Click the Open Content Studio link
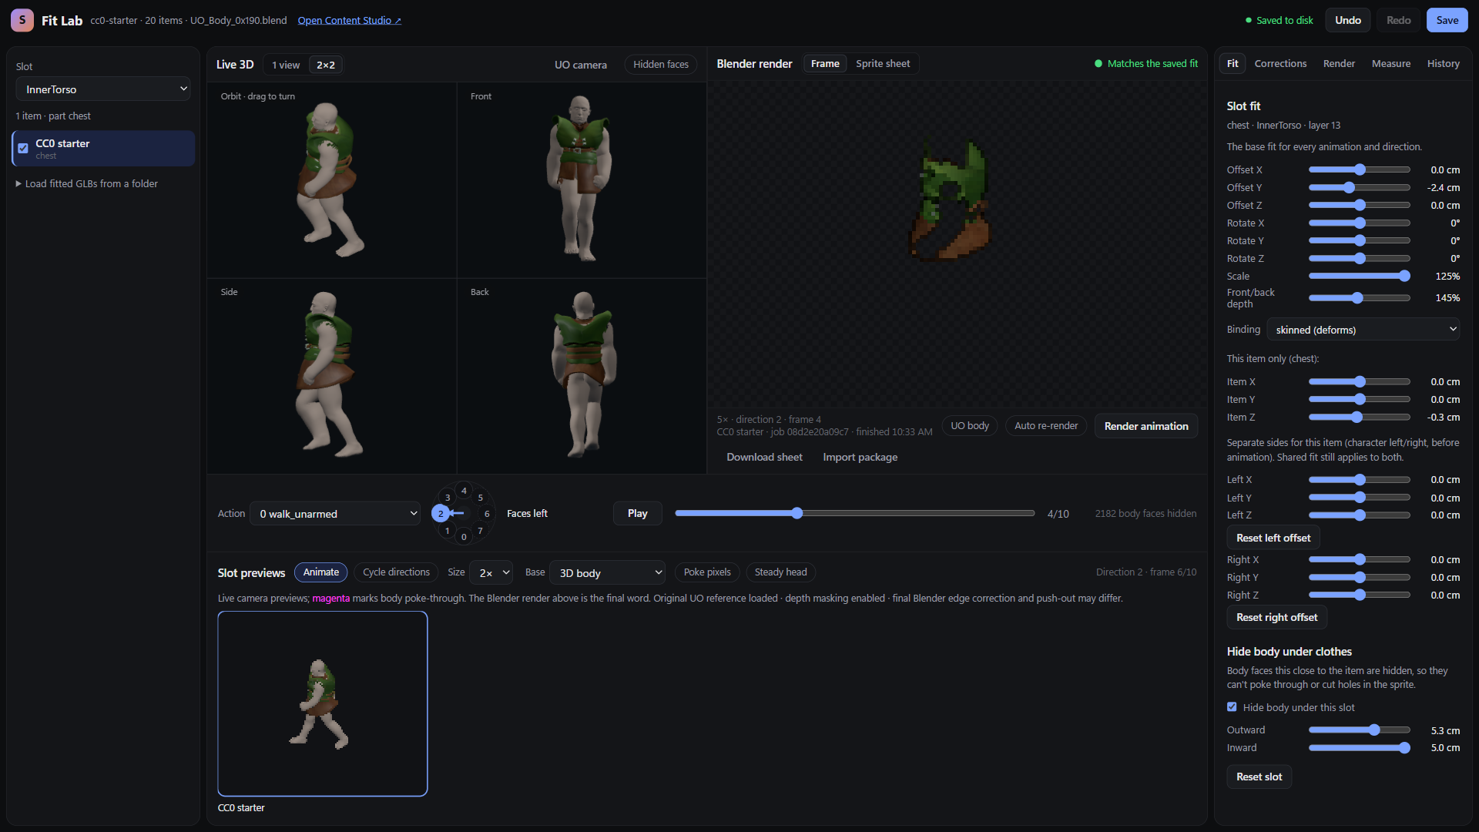Image resolution: width=1479 pixels, height=832 pixels. point(349,21)
